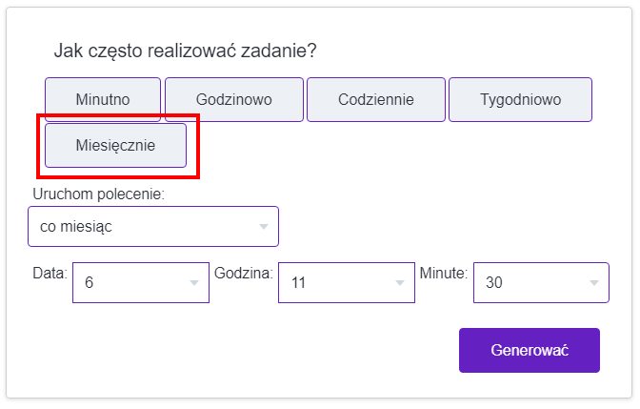
Task: Open the Godzina dropdown showing 11
Action: click(346, 283)
